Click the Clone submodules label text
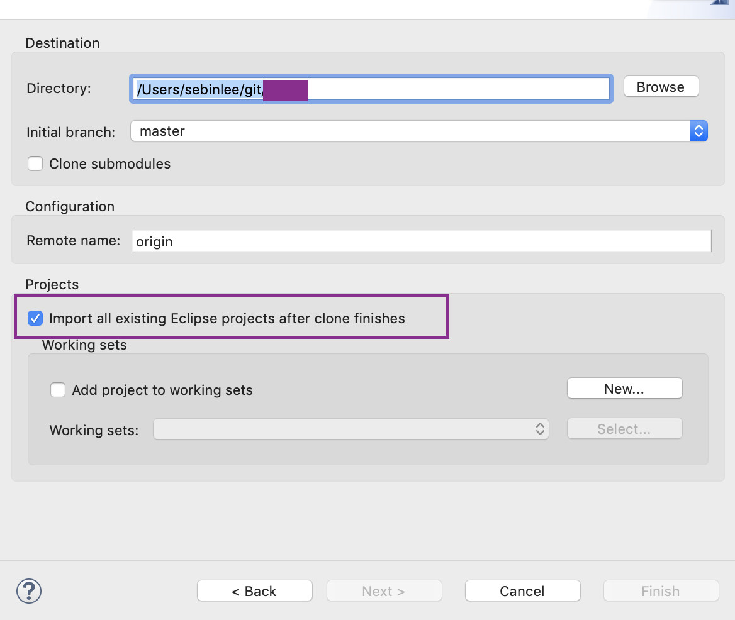This screenshot has height=620, width=735. click(x=110, y=164)
